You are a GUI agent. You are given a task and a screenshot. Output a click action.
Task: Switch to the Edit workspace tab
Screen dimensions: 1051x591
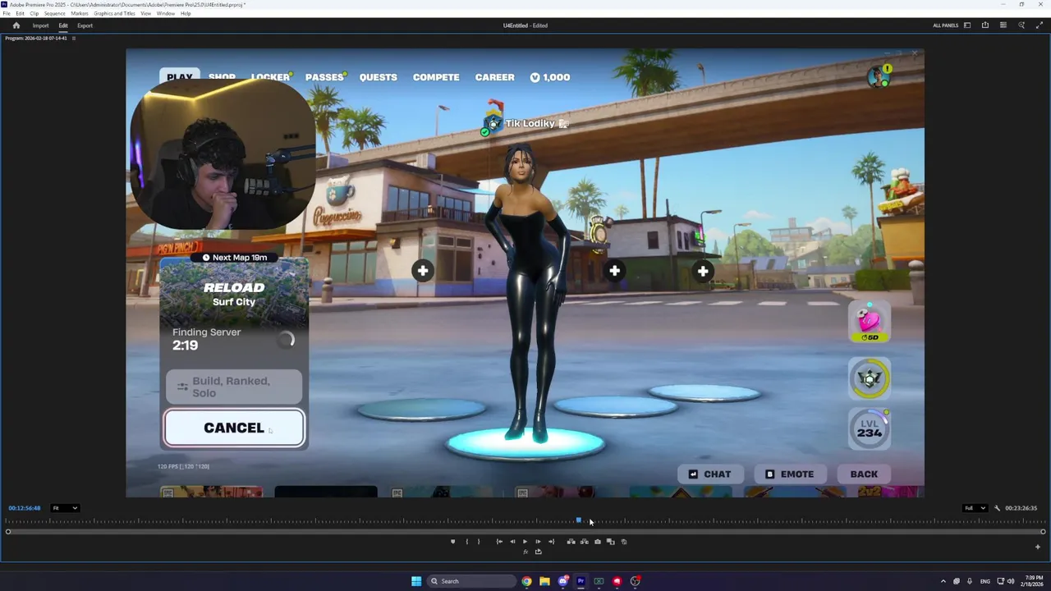click(63, 25)
